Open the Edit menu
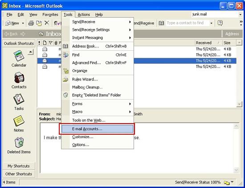 click(x=20, y=15)
